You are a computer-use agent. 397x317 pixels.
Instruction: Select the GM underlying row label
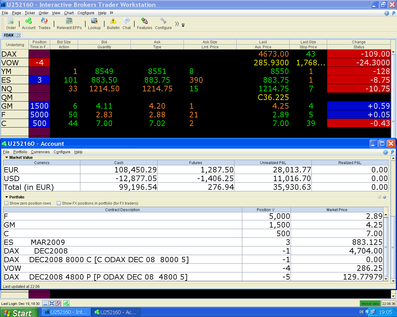pyautogui.click(x=15, y=106)
